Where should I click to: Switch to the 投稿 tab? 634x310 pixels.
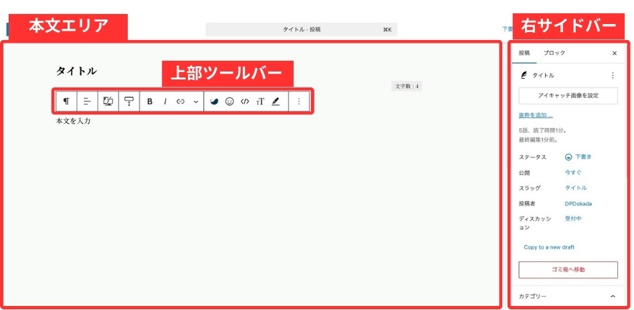[524, 53]
